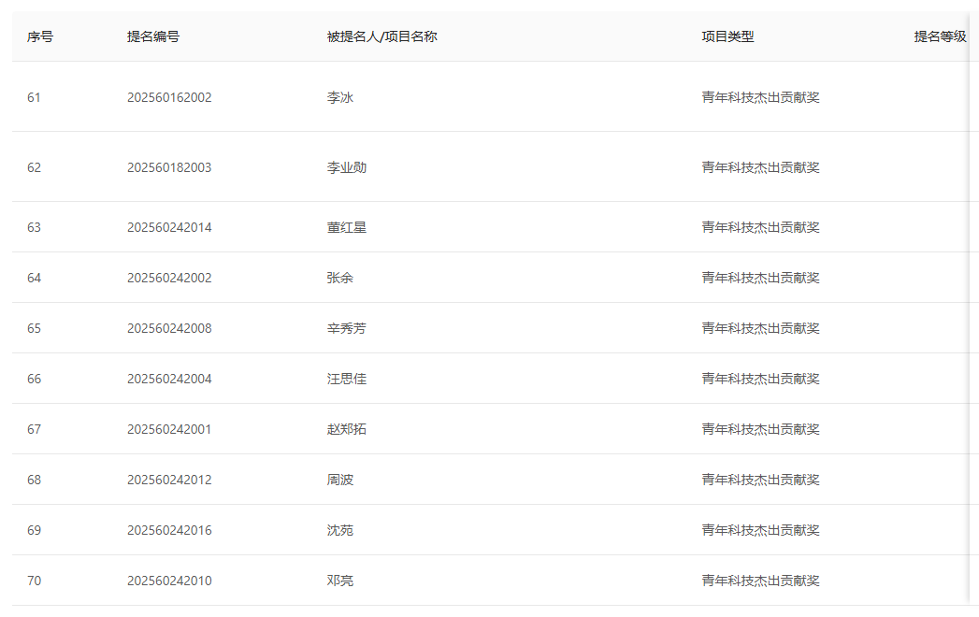Viewport: 979px width, 617px height.
Task: Click nomination number 202560242010
Action: (169, 581)
